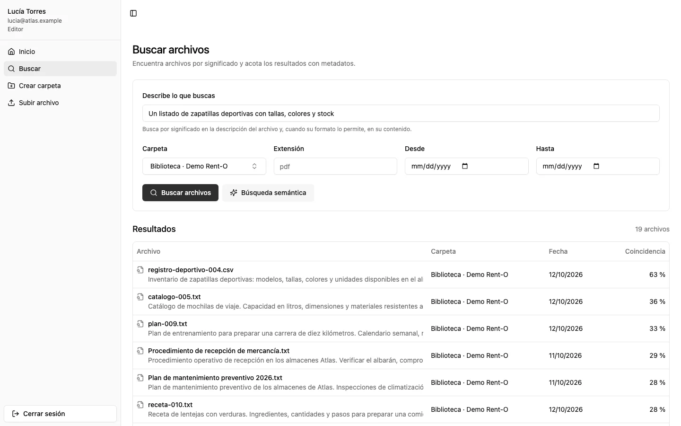
Task: Select Buscar in the sidebar menu
Action: (x=60, y=69)
